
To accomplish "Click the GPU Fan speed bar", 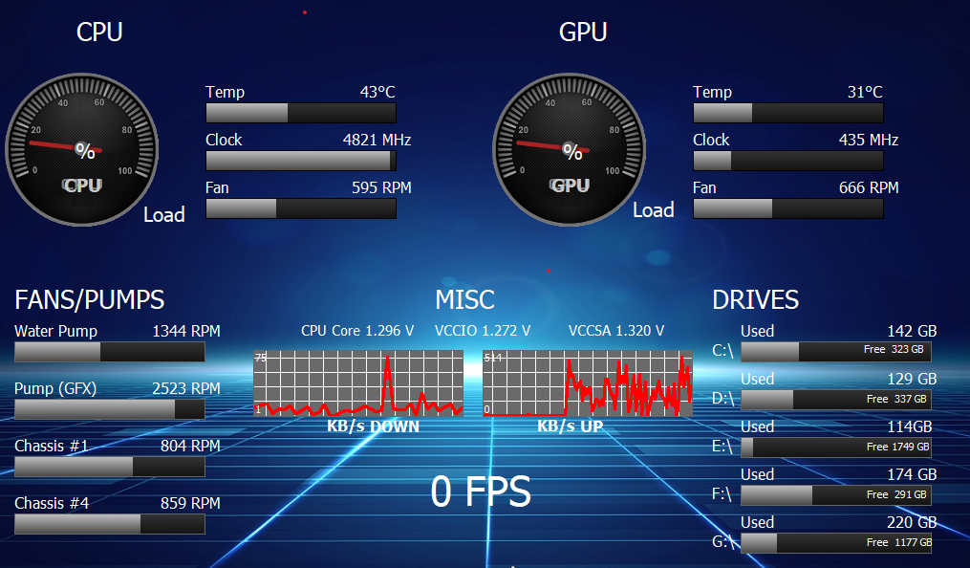I will (787, 208).
